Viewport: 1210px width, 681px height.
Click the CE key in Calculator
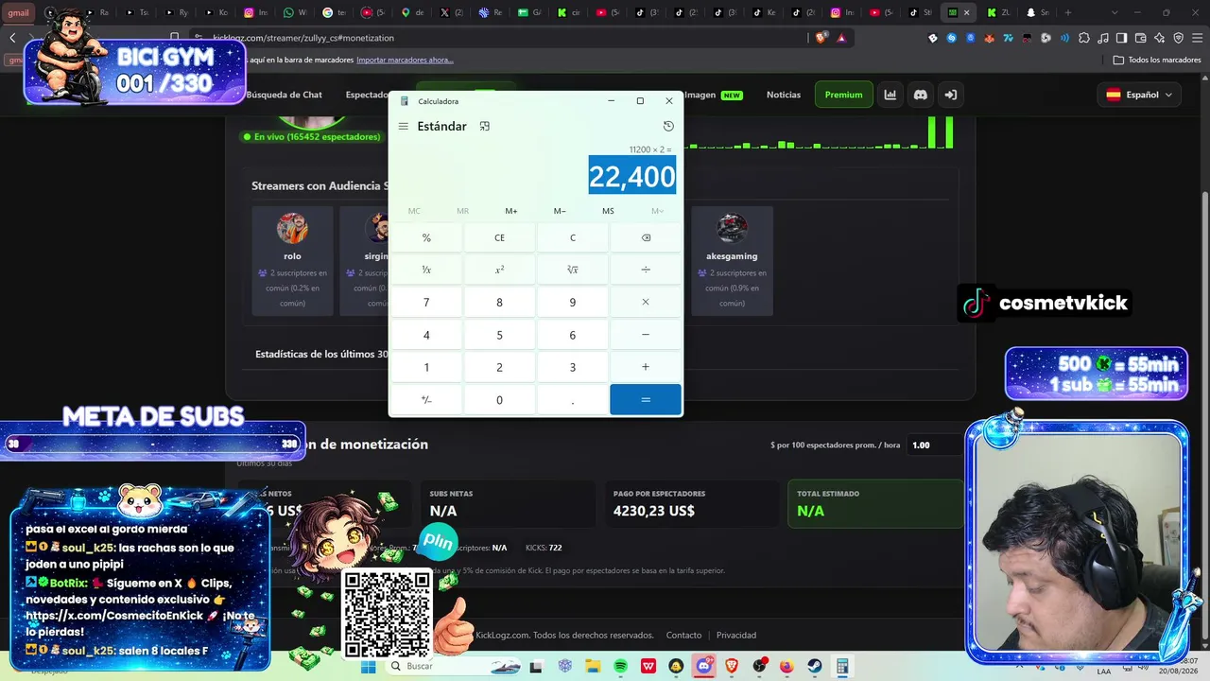coord(499,237)
